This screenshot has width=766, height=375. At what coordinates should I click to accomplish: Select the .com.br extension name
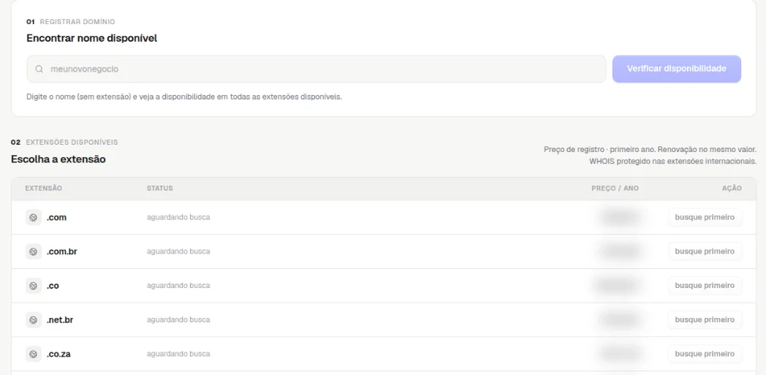[x=62, y=252]
